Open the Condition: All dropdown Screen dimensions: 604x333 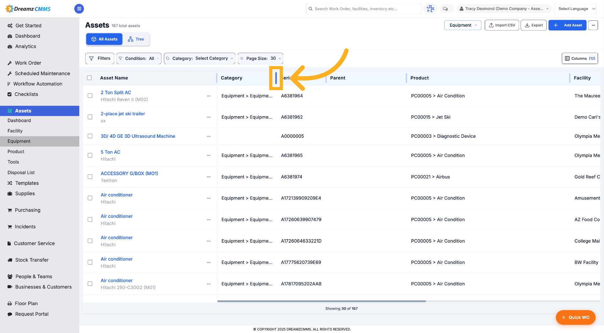(139, 58)
